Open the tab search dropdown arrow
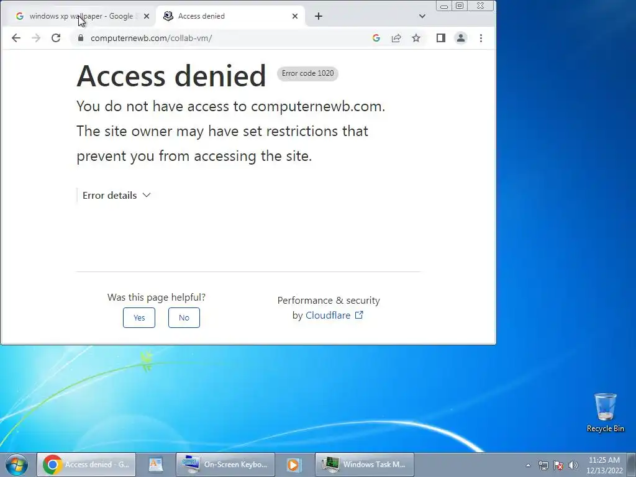This screenshot has width=636, height=477. point(422,16)
